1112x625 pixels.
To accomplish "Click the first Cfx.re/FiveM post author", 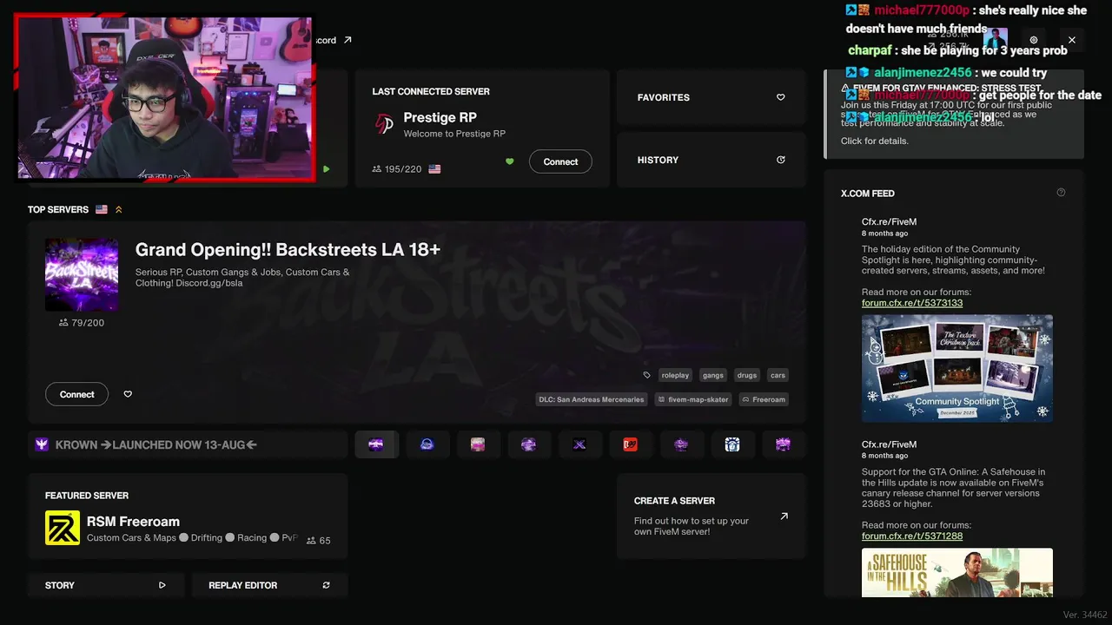I will point(889,221).
